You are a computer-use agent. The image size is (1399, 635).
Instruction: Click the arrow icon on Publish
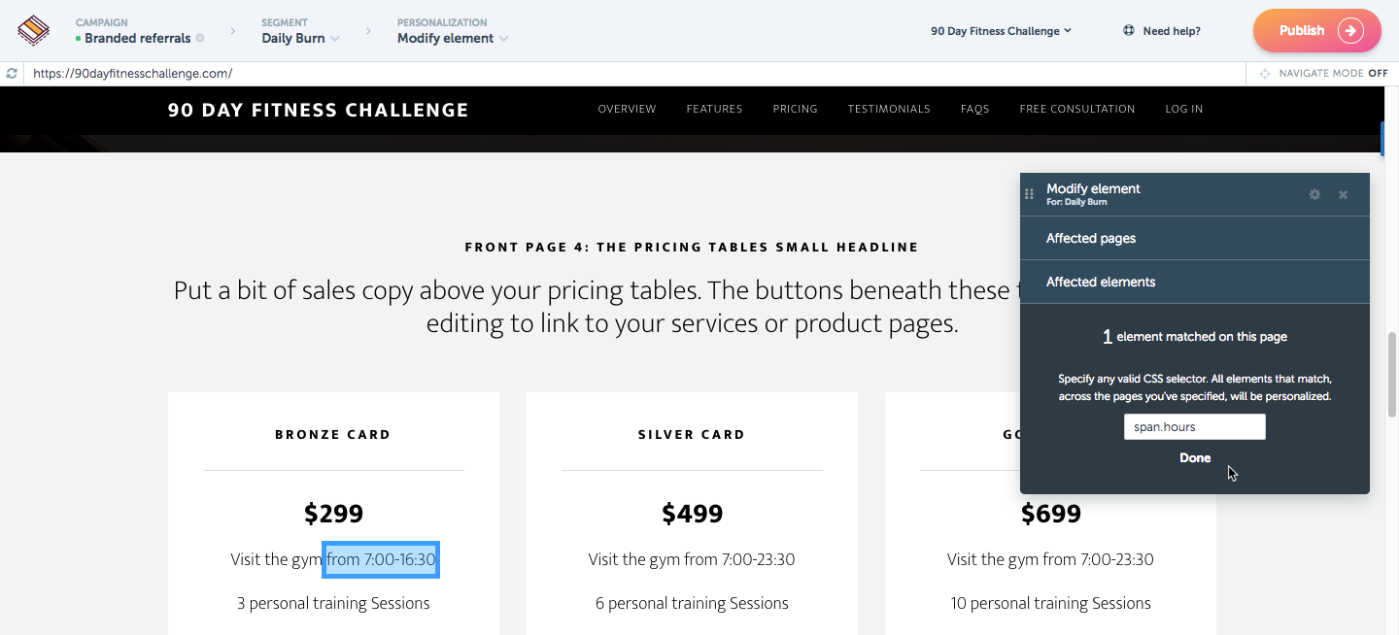[x=1350, y=30]
